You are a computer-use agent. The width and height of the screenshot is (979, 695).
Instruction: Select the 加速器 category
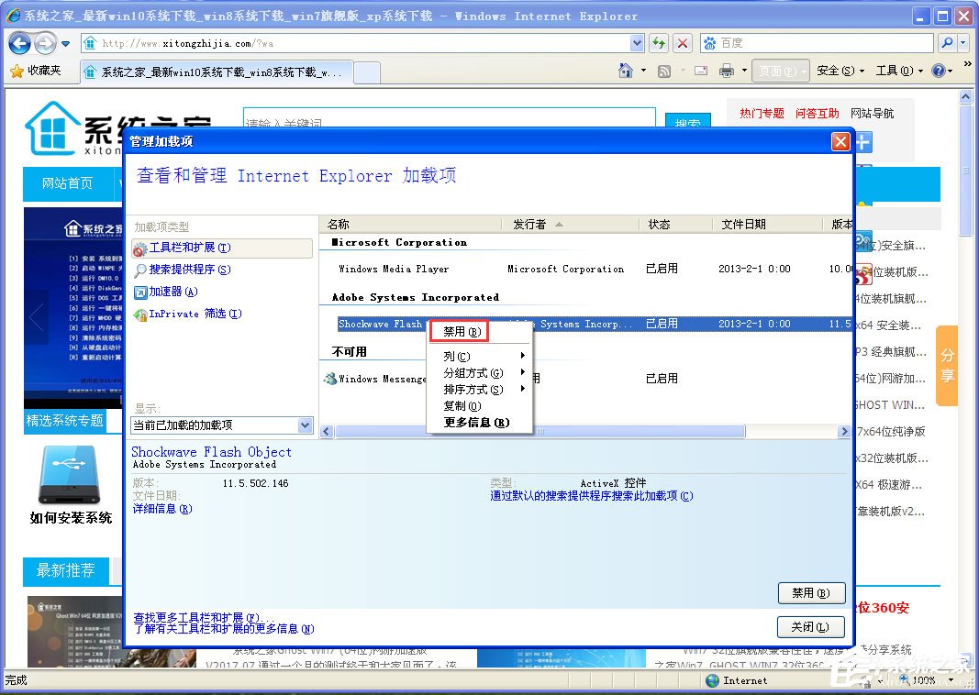(x=180, y=292)
